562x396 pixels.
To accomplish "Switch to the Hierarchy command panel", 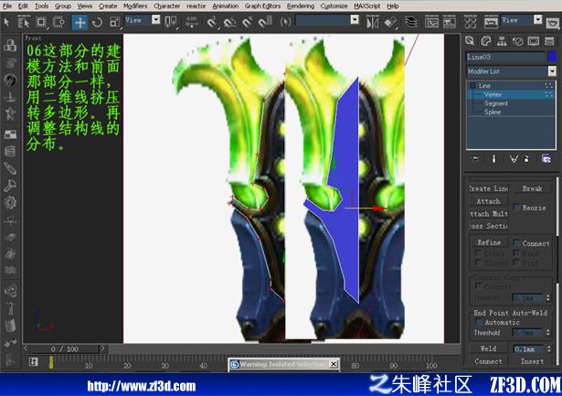I will coord(502,41).
